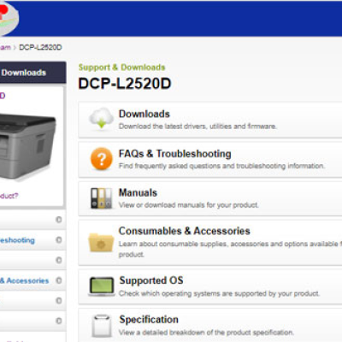Open Consumables & Accessories heading
The height and width of the screenshot is (342, 342).
pos(185,231)
